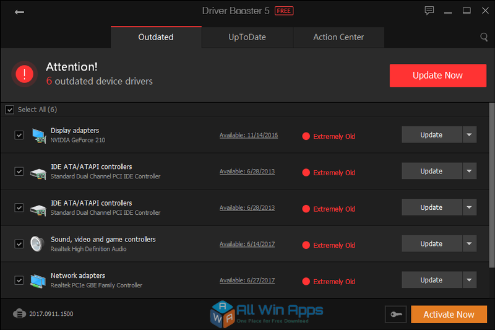Image resolution: width=495 pixels, height=330 pixels.
Task: Expand Update dropdown for NVIDIA GeForce 210
Action: pyautogui.click(x=470, y=135)
